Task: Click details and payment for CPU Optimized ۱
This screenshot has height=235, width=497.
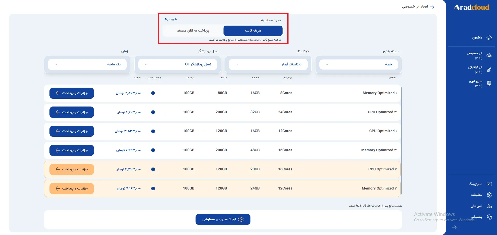Action: coord(72,131)
